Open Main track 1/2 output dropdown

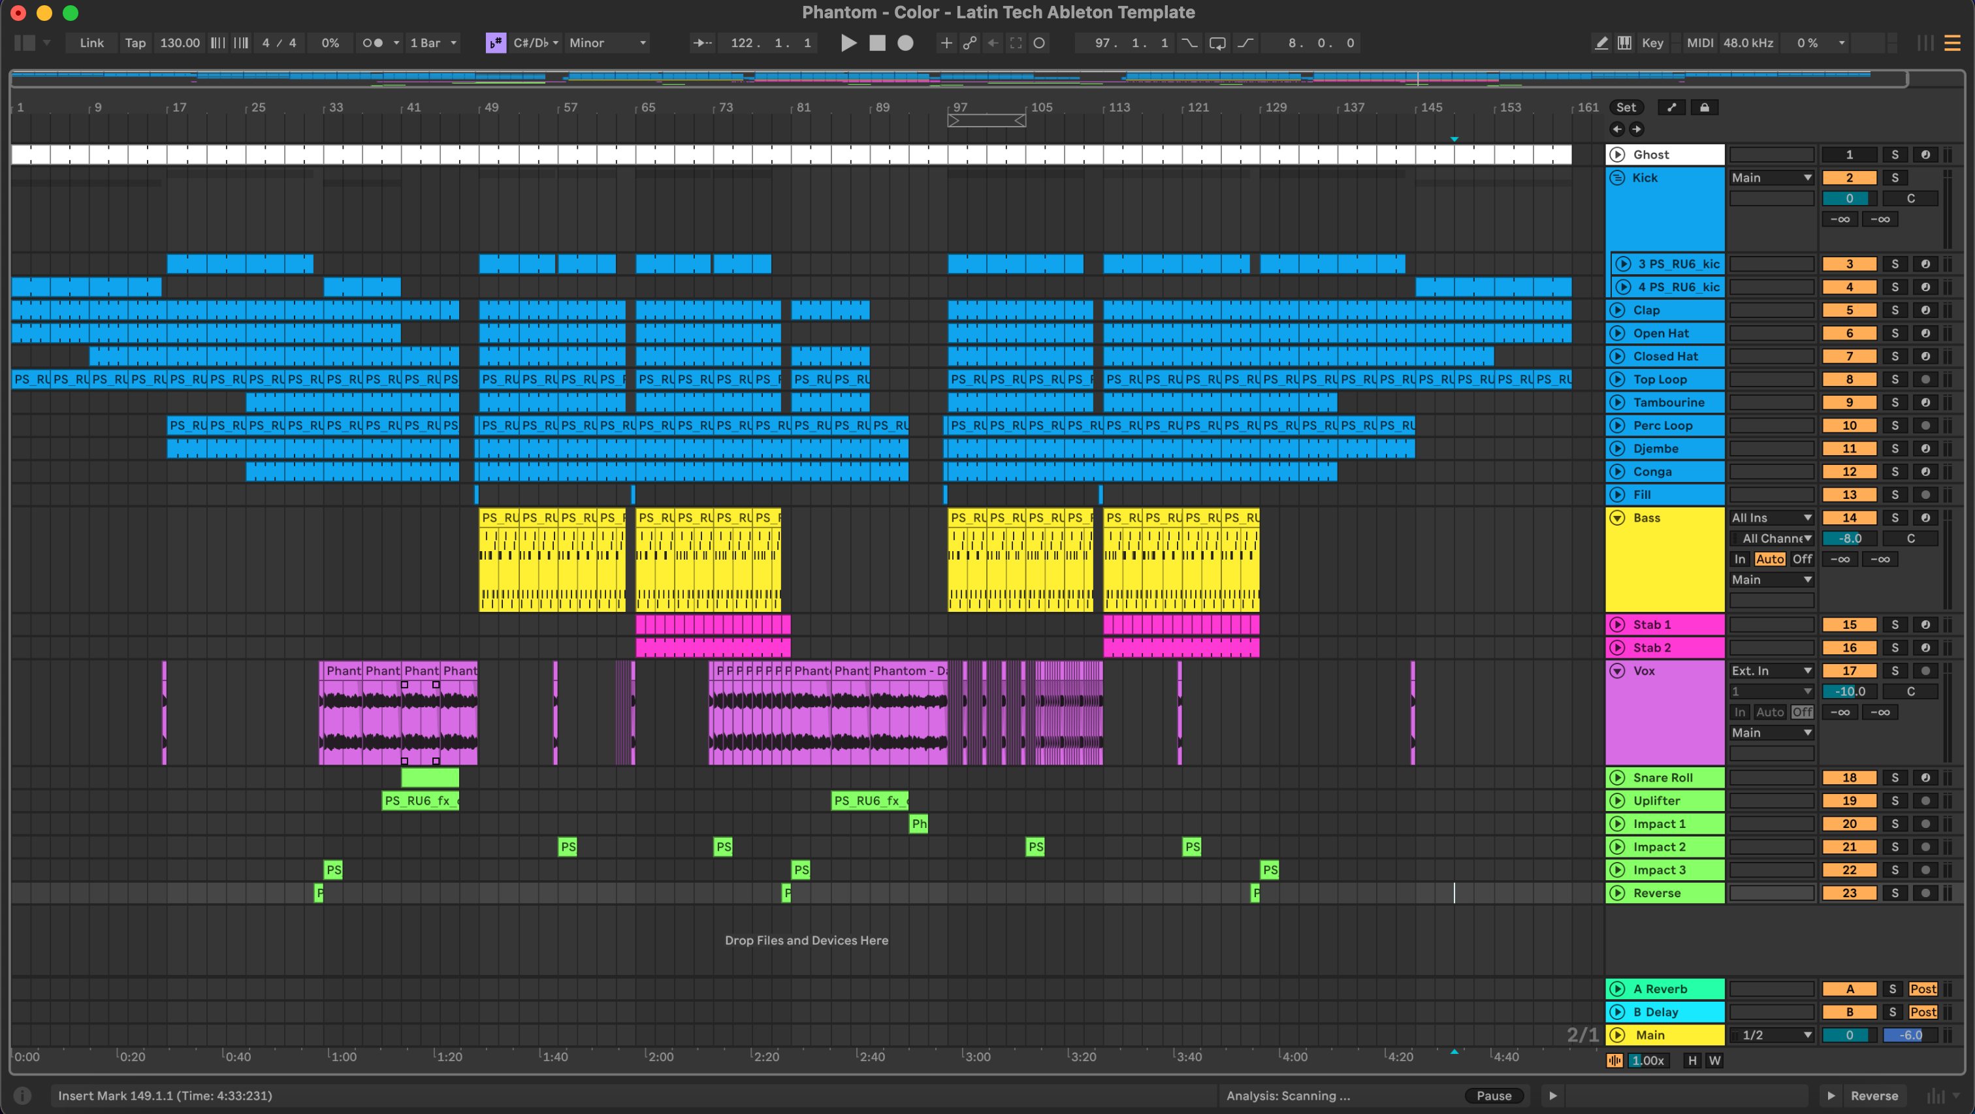(1771, 1034)
